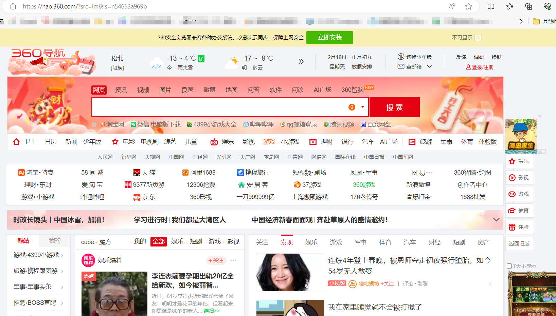Add page to favorites star icon

pyautogui.click(x=469, y=6)
